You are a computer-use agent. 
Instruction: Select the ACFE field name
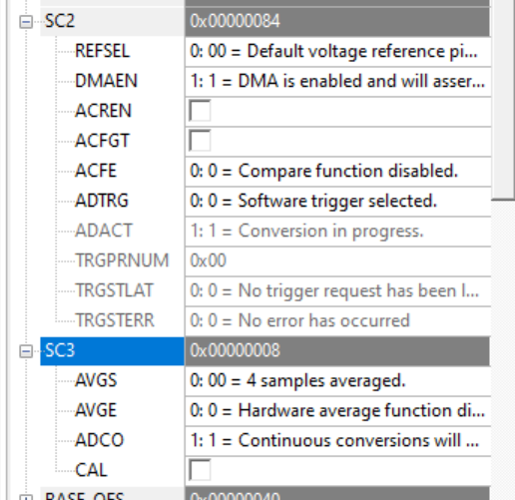coord(96,171)
